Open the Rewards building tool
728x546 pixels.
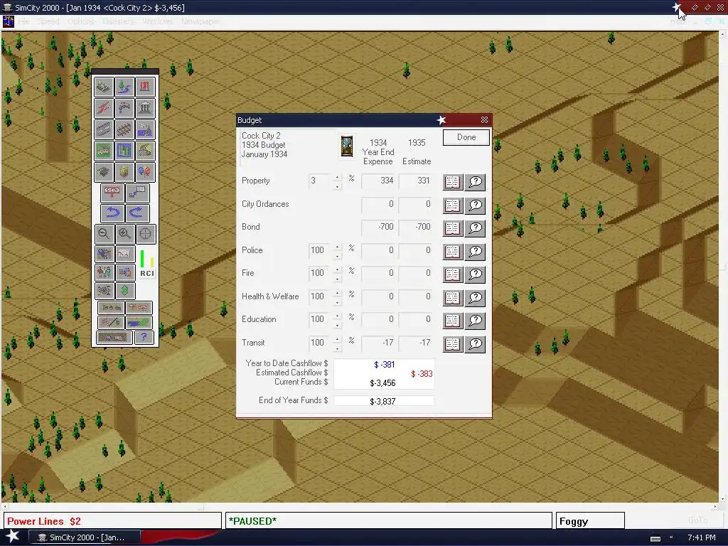point(145,108)
